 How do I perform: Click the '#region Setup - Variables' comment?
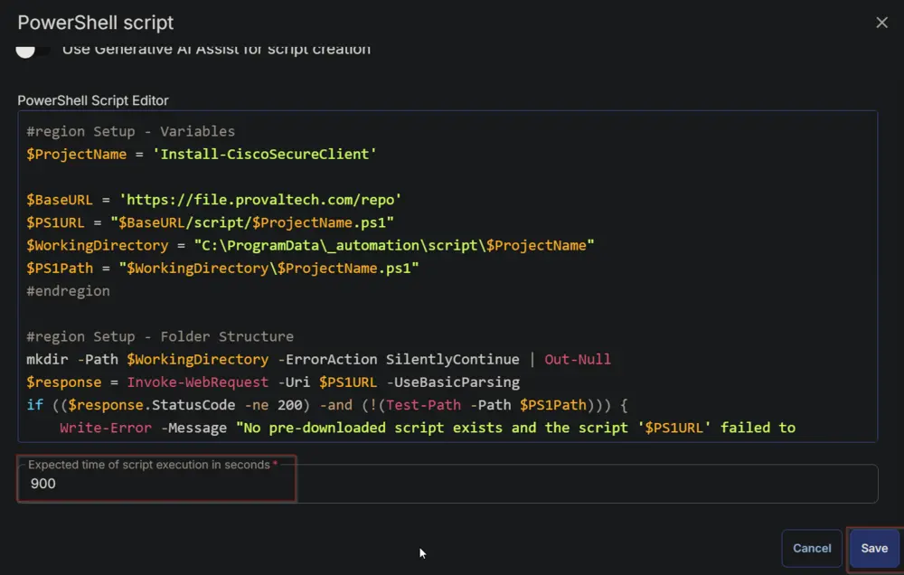tap(131, 131)
